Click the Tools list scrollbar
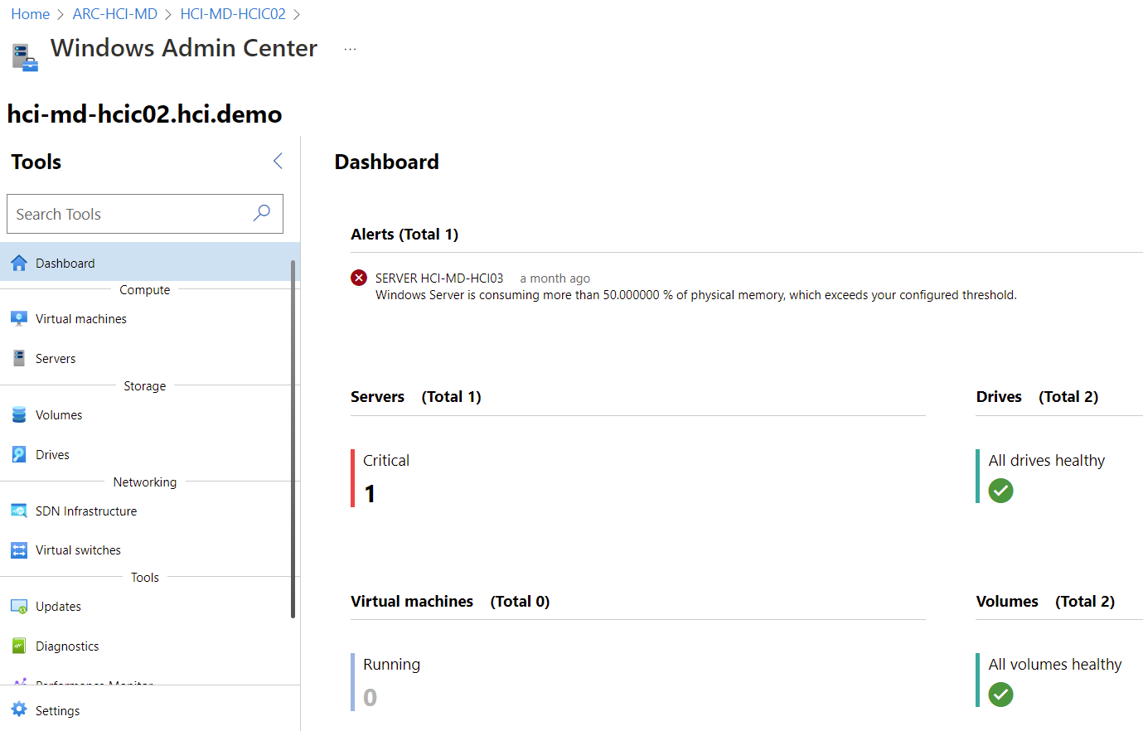This screenshot has height=731, width=1143. 293,439
